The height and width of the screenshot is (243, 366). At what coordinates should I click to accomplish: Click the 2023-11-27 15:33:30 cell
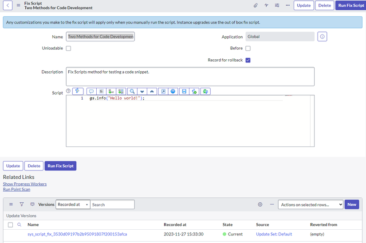184,234
